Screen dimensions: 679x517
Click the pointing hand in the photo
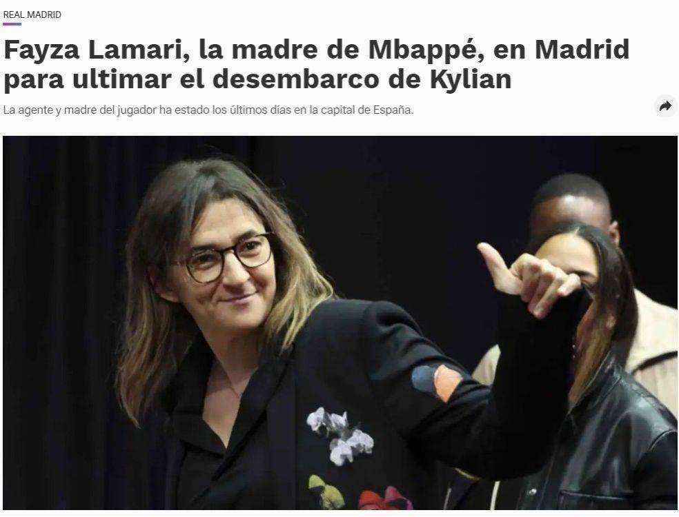coord(528,277)
